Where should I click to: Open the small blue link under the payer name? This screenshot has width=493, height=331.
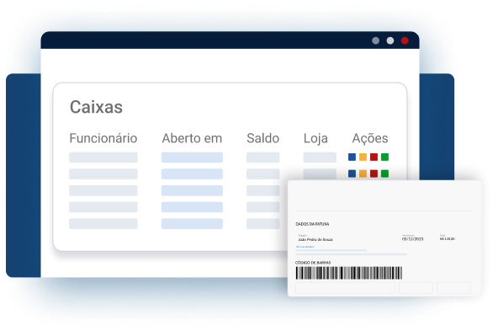point(305,247)
